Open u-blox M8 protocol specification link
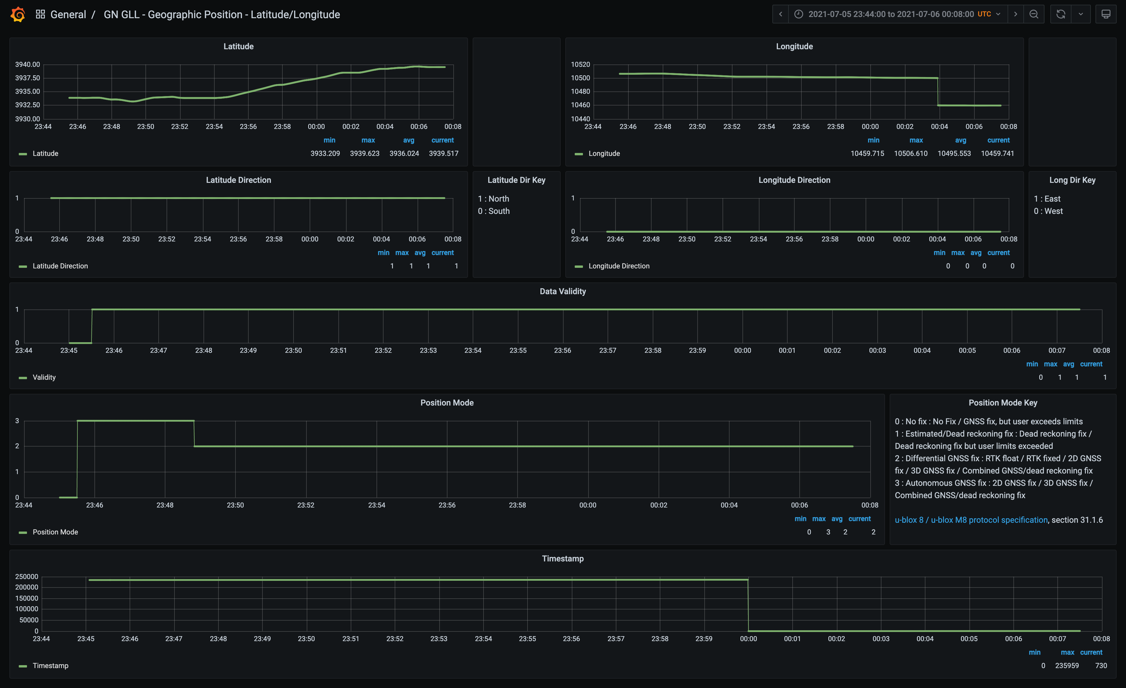Image resolution: width=1126 pixels, height=688 pixels. (x=971, y=520)
